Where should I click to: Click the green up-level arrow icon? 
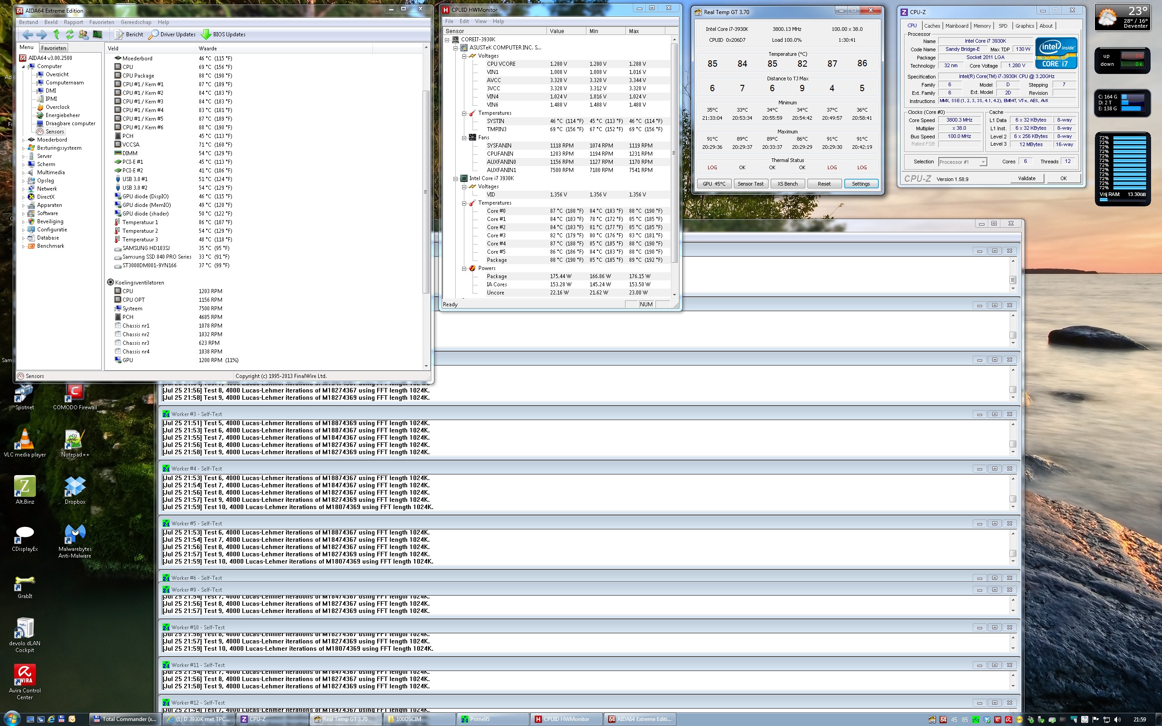pos(56,34)
